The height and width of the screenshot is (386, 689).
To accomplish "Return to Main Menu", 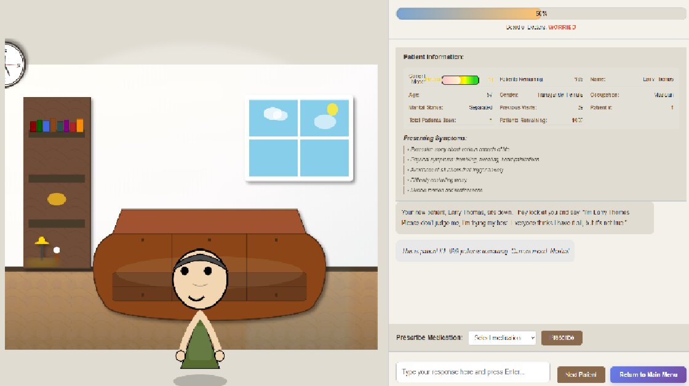I will click(648, 374).
